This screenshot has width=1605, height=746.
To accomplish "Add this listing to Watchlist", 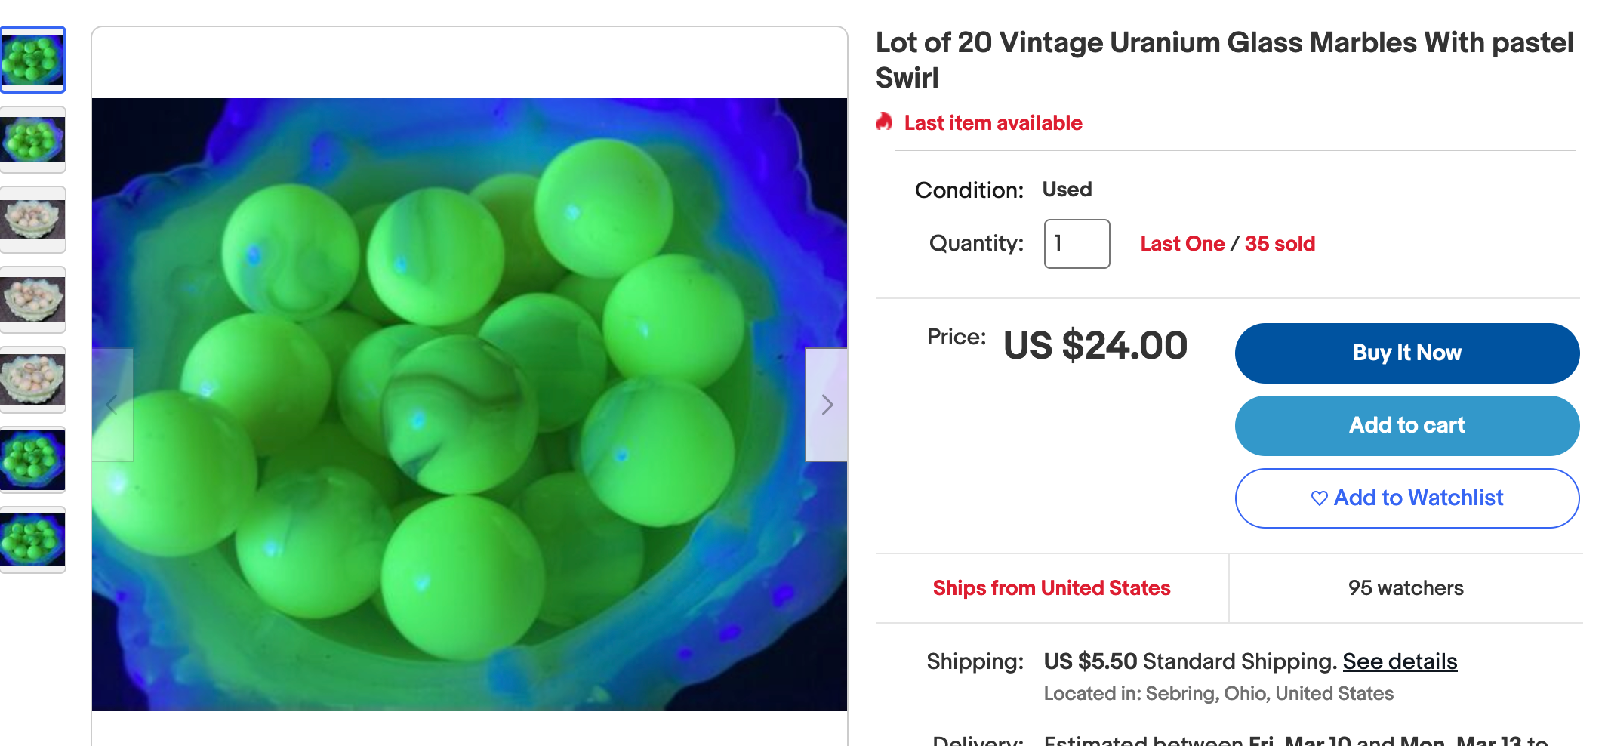I will point(1407,498).
